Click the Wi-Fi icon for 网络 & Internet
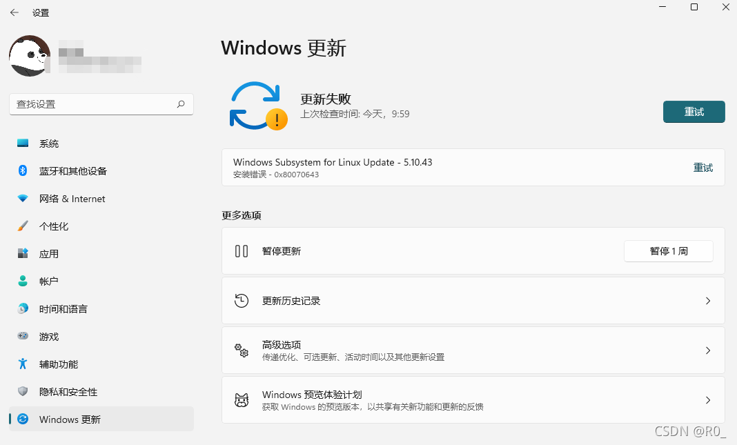The width and height of the screenshot is (737, 445). click(x=23, y=198)
